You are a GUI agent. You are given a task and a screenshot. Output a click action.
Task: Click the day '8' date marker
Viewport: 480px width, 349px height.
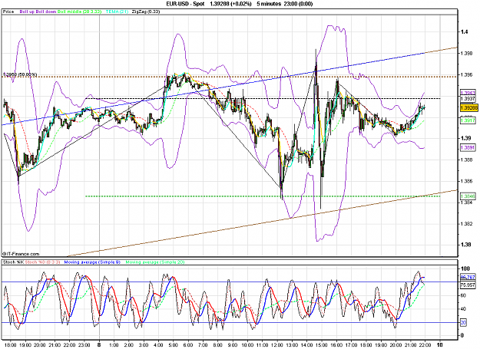[99, 344]
